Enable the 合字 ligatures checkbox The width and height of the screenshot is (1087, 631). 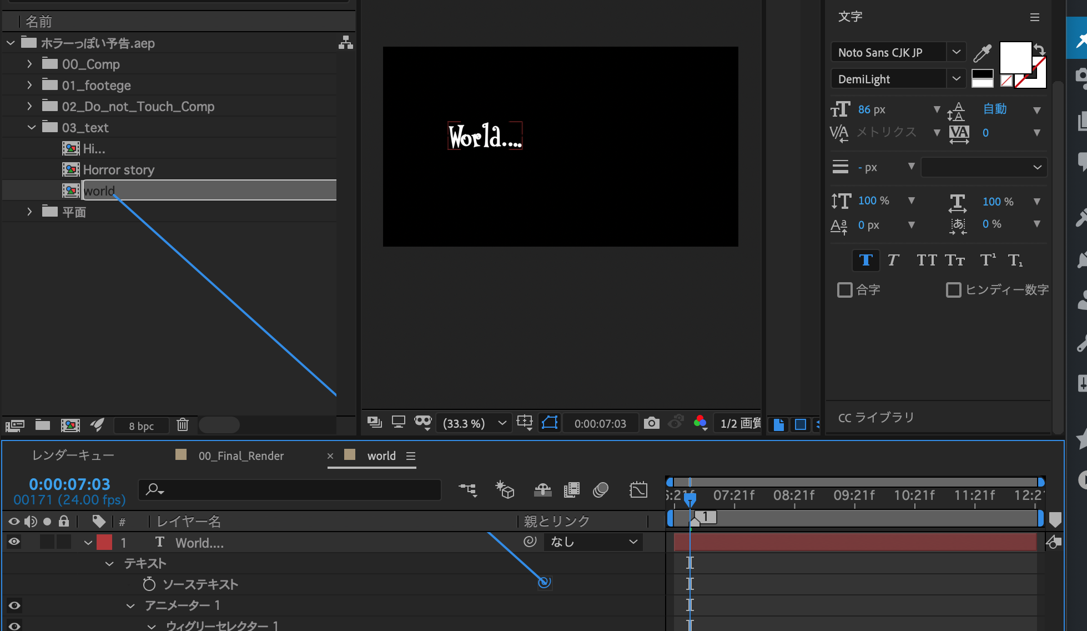[845, 289]
